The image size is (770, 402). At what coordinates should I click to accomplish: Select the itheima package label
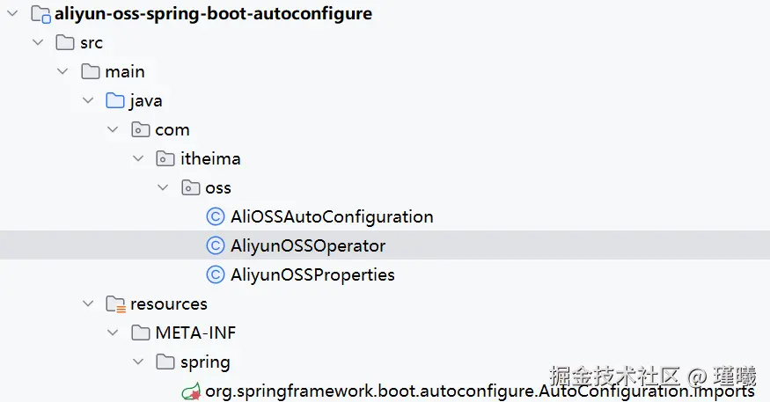210,159
